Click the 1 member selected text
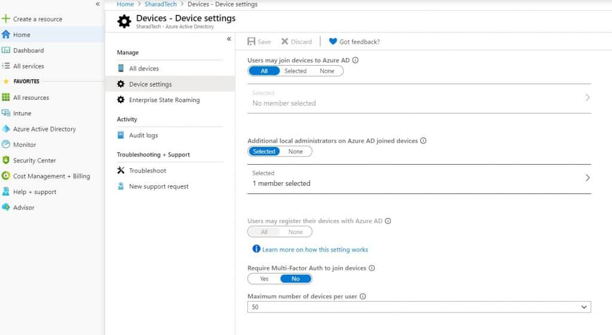 tap(281, 183)
